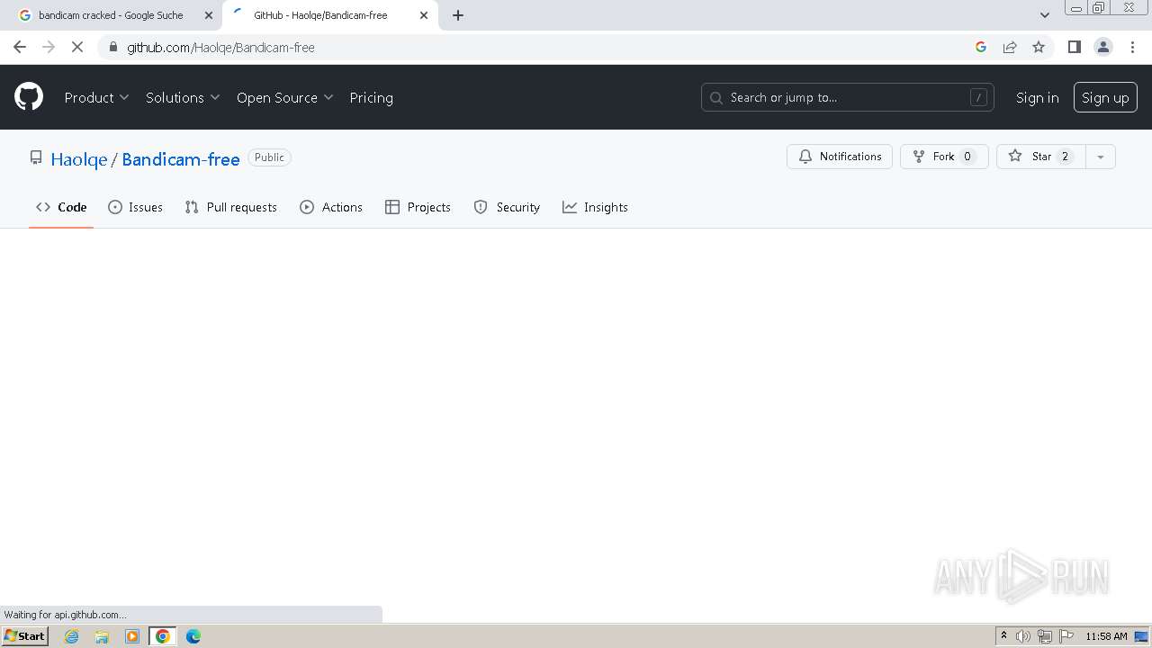
Task: Expand the Solutions menu
Action: tap(183, 97)
